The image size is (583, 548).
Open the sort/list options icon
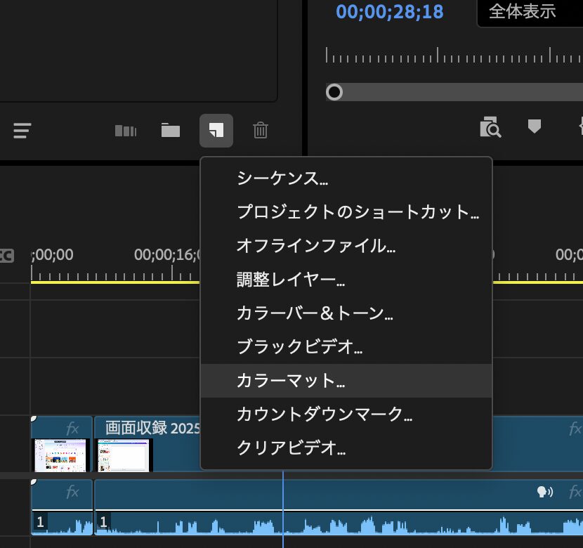click(x=22, y=130)
